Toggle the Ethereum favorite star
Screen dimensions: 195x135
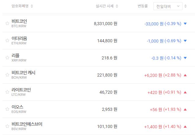click(x=7, y=41)
